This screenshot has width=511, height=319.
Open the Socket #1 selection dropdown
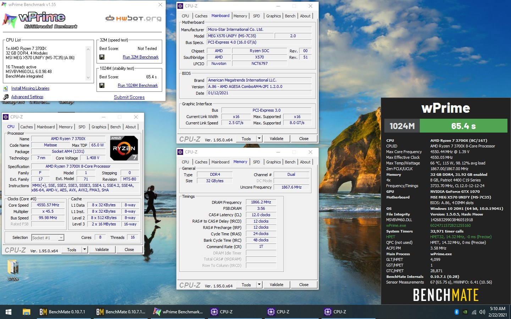[48, 238]
